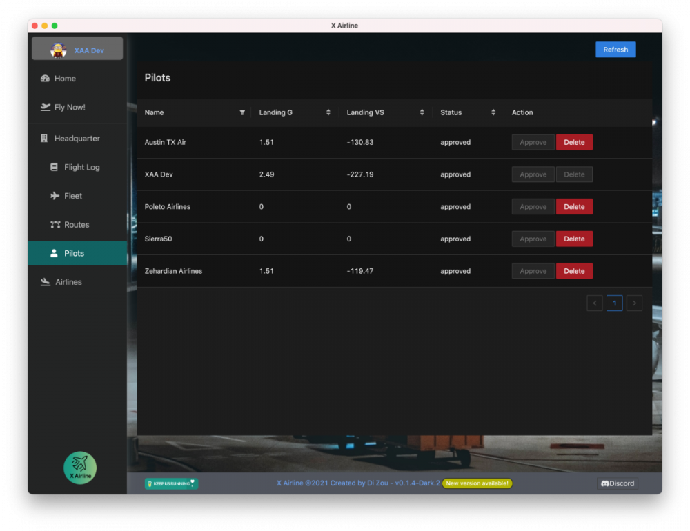Click the Home dashboard icon in sidebar

coord(46,79)
